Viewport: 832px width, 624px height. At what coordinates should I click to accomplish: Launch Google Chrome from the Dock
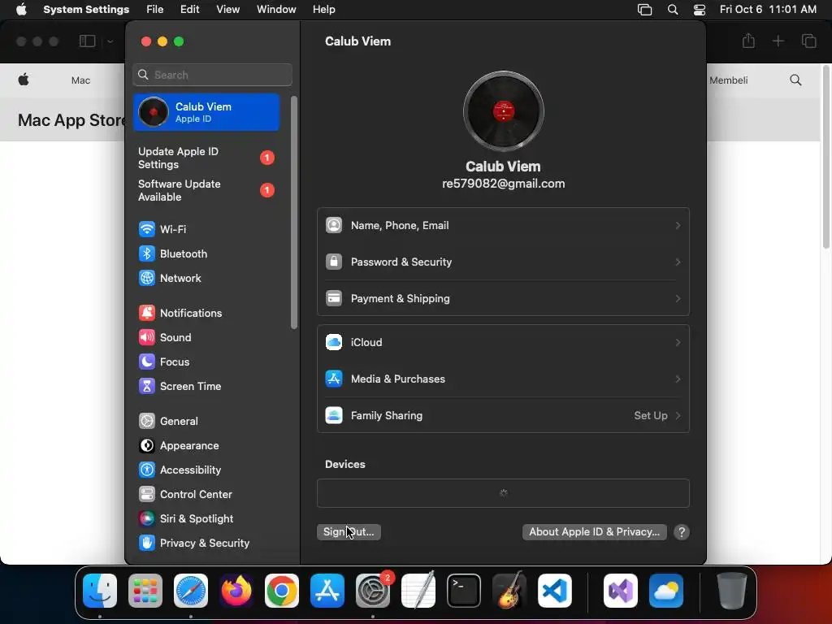[x=282, y=591]
